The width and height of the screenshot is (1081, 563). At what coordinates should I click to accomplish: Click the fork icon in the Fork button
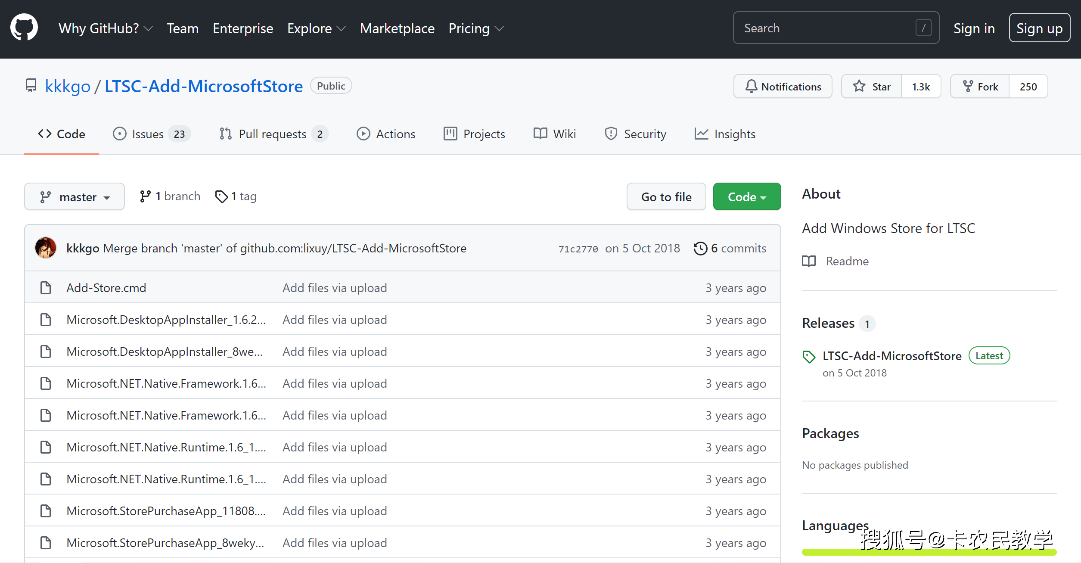(x=968, y=86)
